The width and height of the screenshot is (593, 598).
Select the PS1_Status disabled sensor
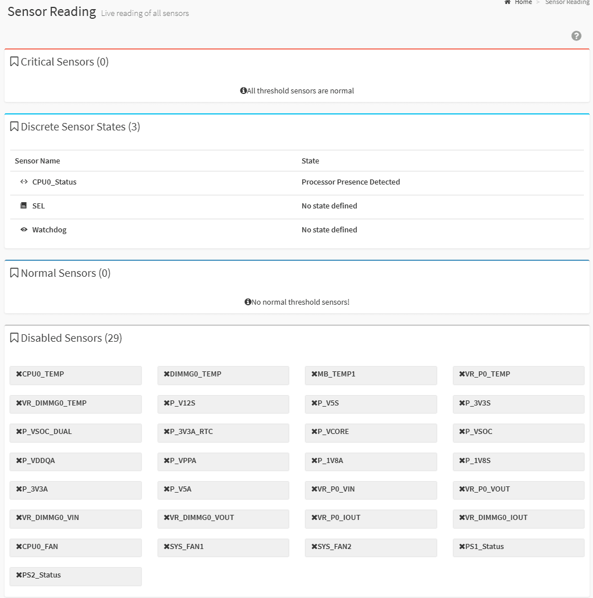518,548
